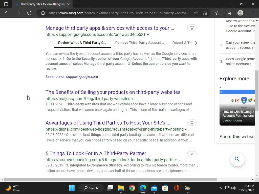
Task: Open Microsoft Store from taskbar
Action: 165,188
